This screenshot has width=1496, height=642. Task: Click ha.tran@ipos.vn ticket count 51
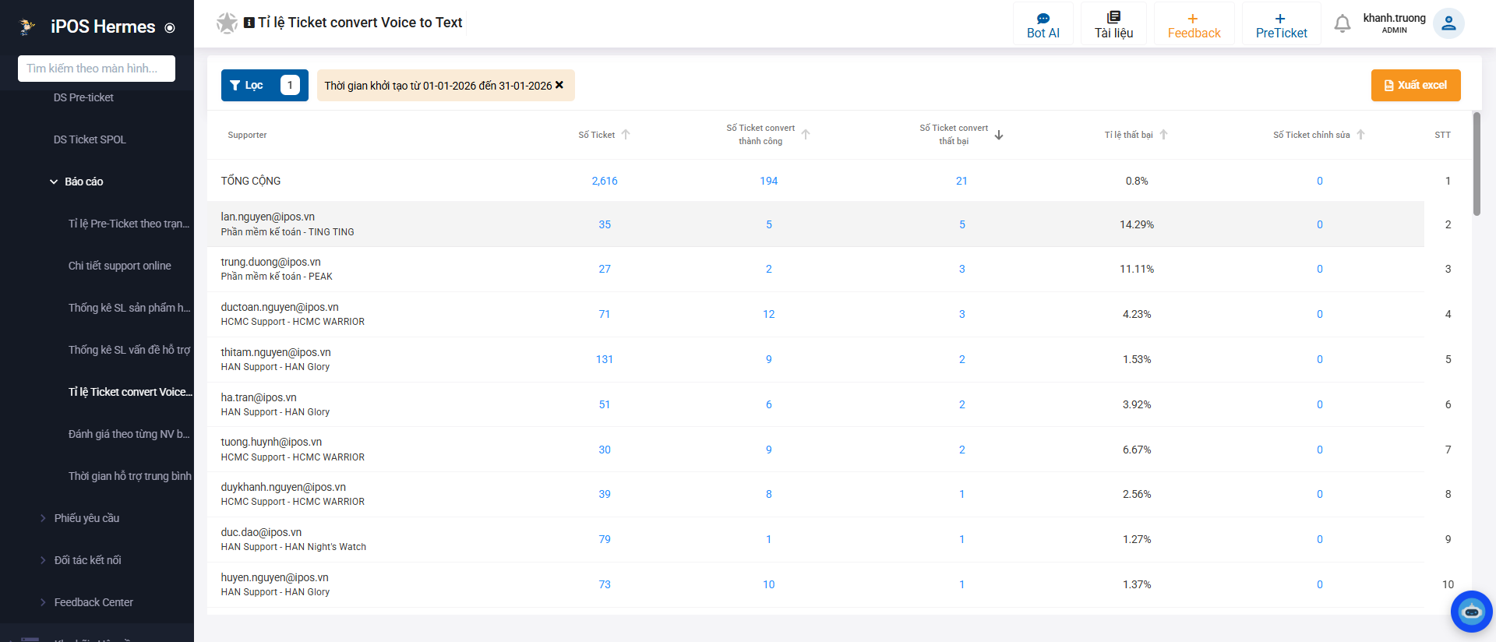pyautogui.click(x=605, y=404)
